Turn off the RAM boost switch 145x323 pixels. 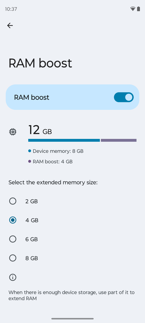pyautogui.click(x=124, y=97)
